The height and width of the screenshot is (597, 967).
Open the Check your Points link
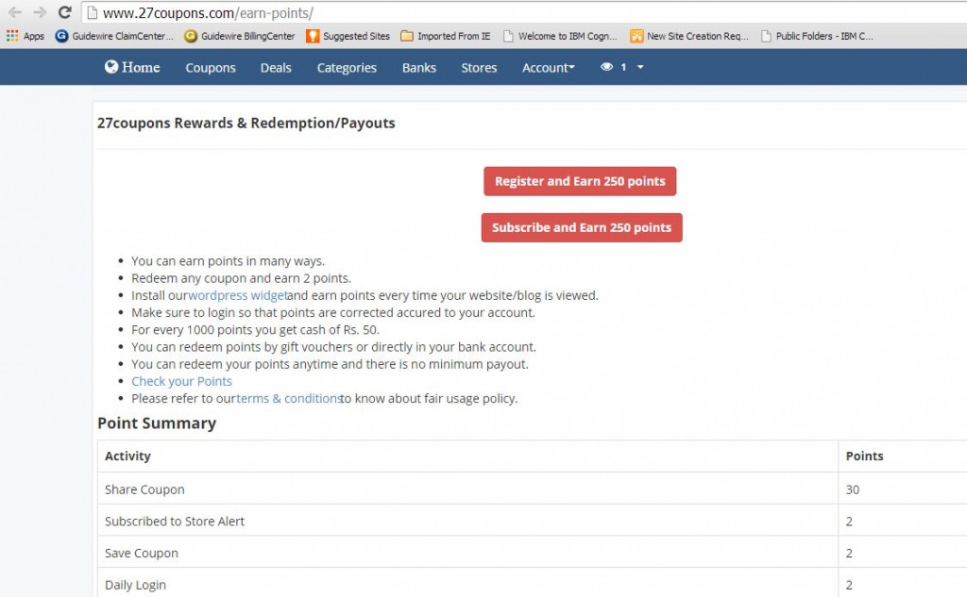(182, 381)
